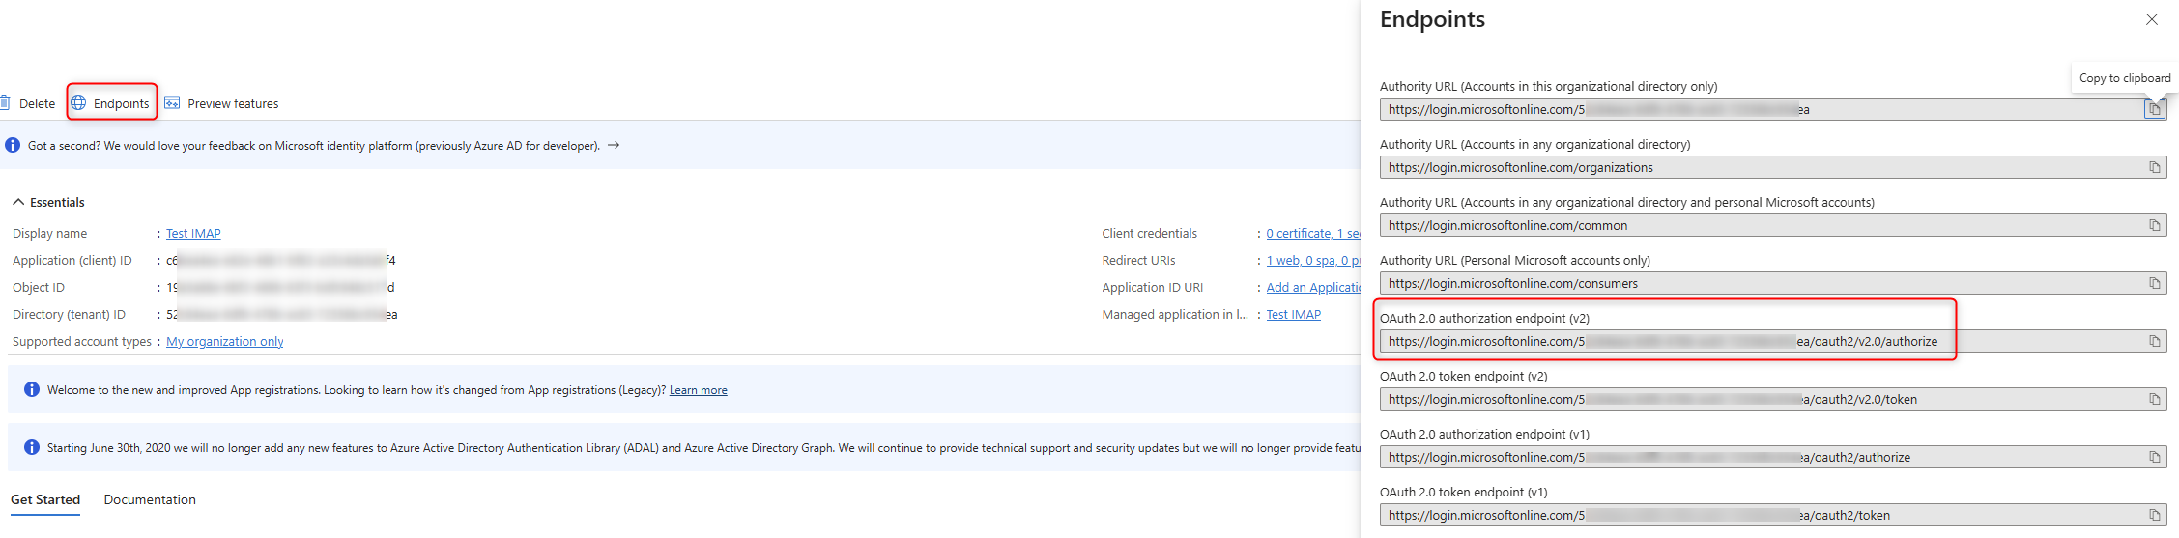The image size is (2179, 538).
Task: Collapse the Essentials section
Action: pos(18,202)
